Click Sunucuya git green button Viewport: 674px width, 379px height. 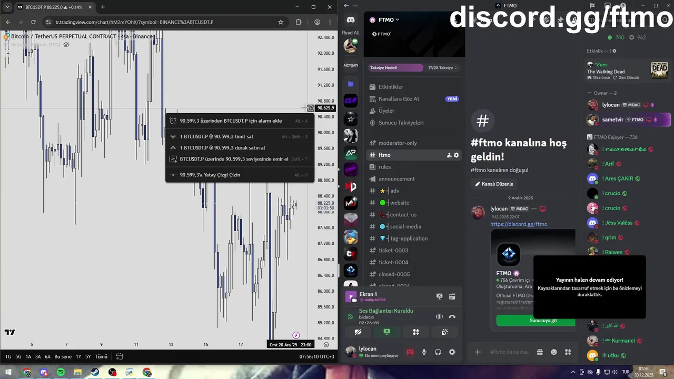[536, 321]
